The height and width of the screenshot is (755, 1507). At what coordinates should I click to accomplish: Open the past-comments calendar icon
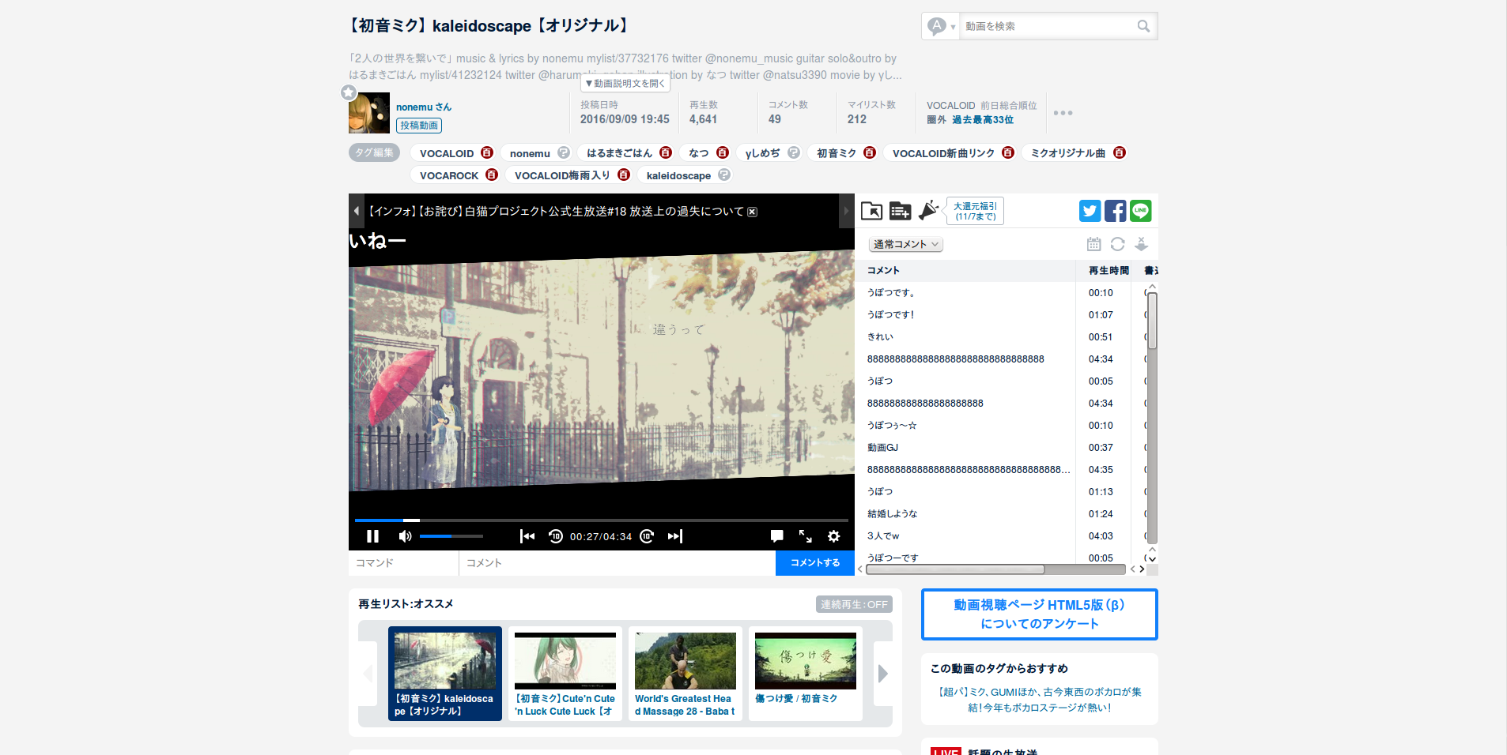click(1093, 244)
